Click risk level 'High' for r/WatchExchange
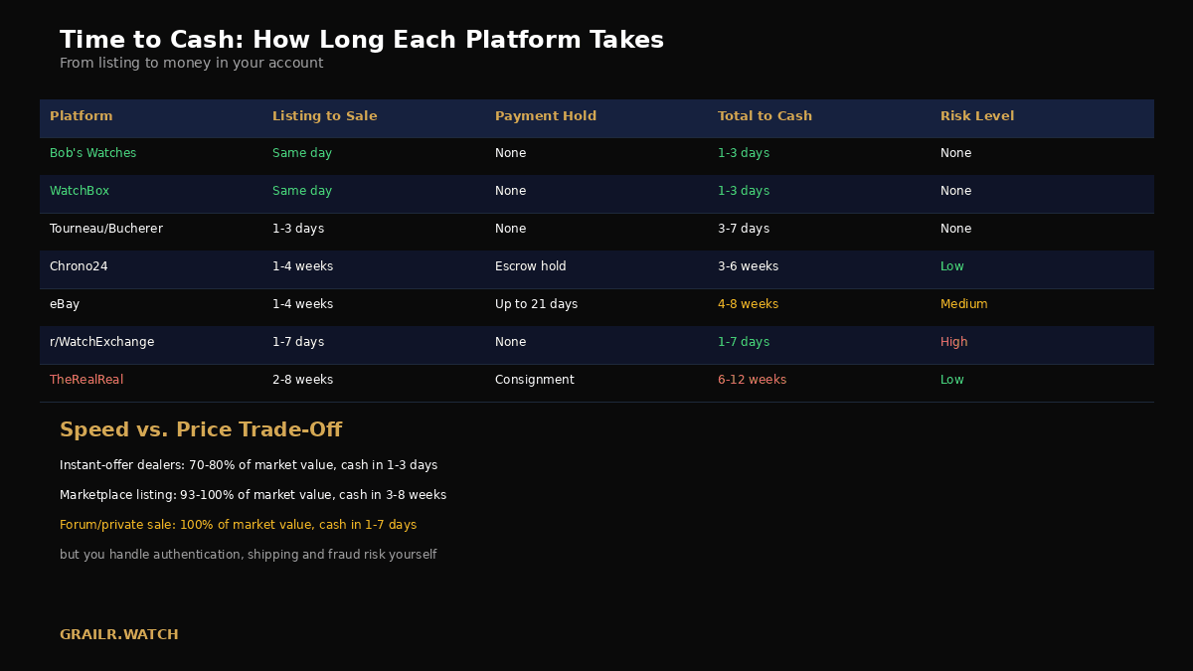This screenshot has height=671, width=1193. (954, 342)
